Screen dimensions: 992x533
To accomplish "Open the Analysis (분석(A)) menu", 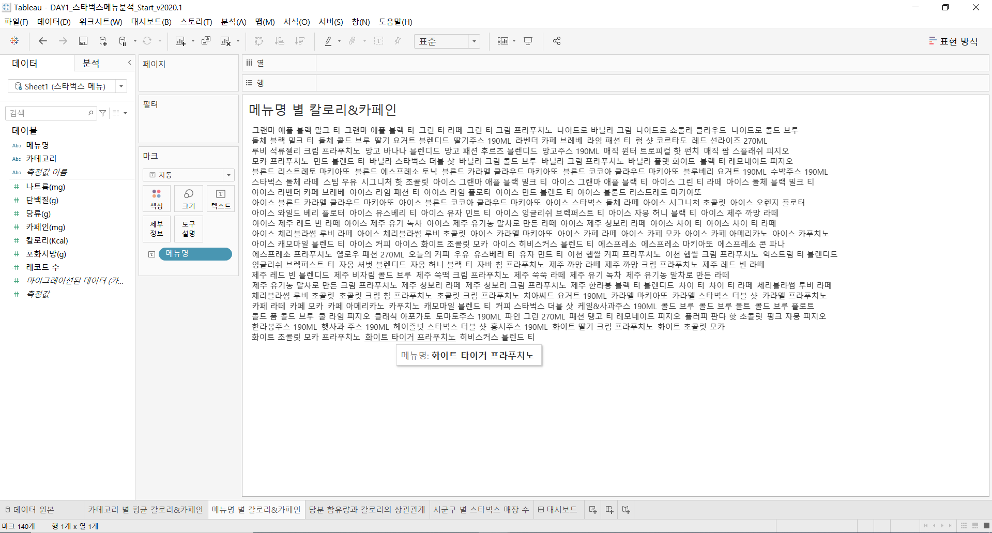I will (x=234, y=22).
